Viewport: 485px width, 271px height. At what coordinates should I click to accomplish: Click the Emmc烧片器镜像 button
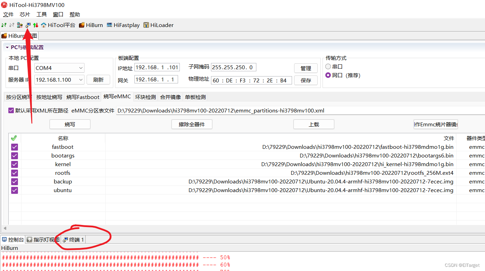[436, 124]
